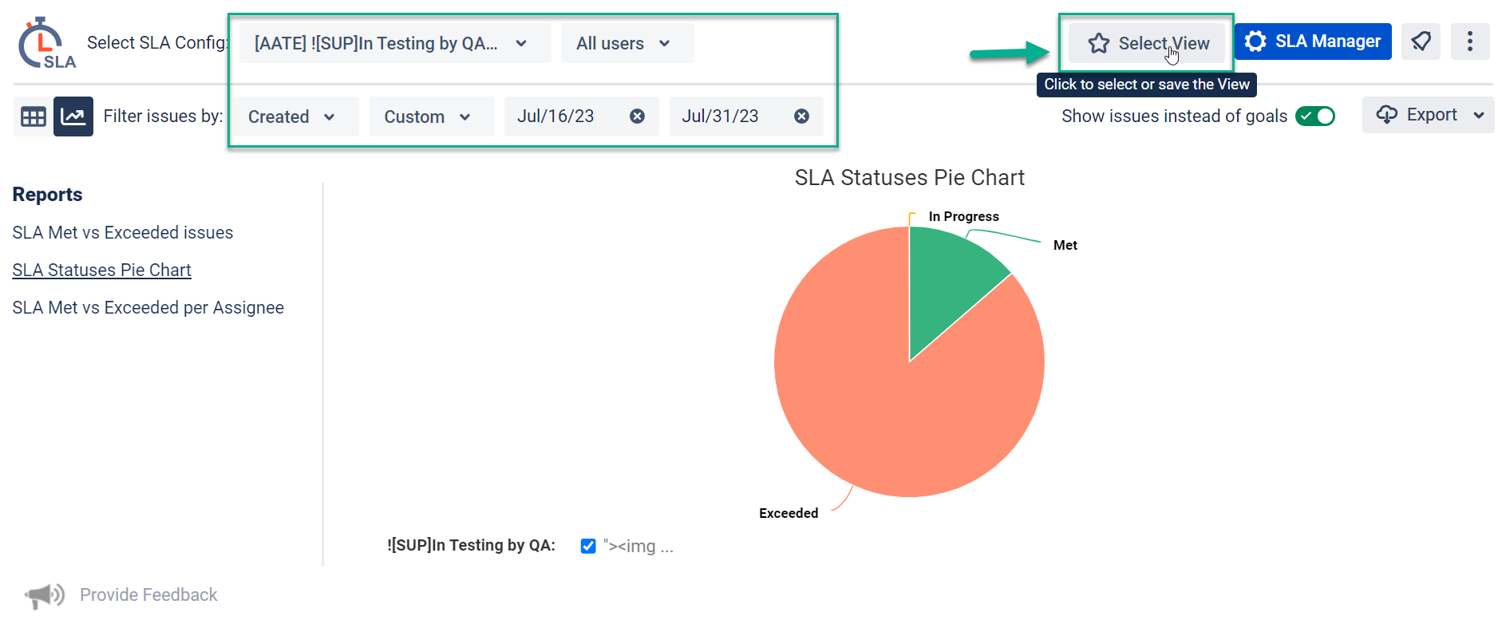Screen dimensions: 1498x624
Task: Open SLA Met vs Exceeded issues report
Action: (123, 232)
